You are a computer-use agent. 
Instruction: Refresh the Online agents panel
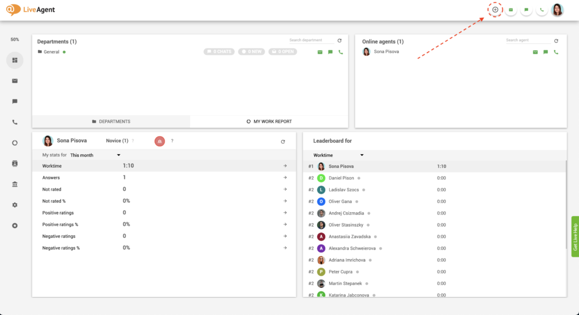556,41
